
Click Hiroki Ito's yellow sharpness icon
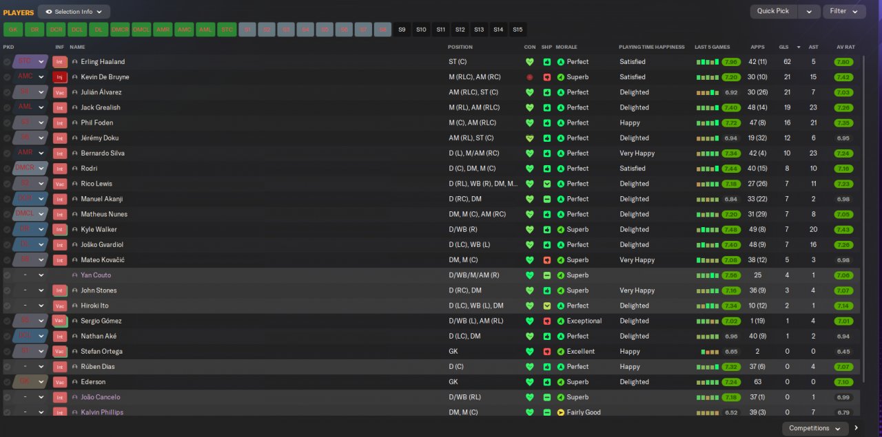pos(547,306)
